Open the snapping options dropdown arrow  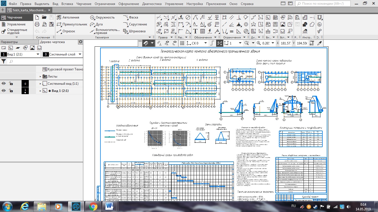(x=152, y=43)
